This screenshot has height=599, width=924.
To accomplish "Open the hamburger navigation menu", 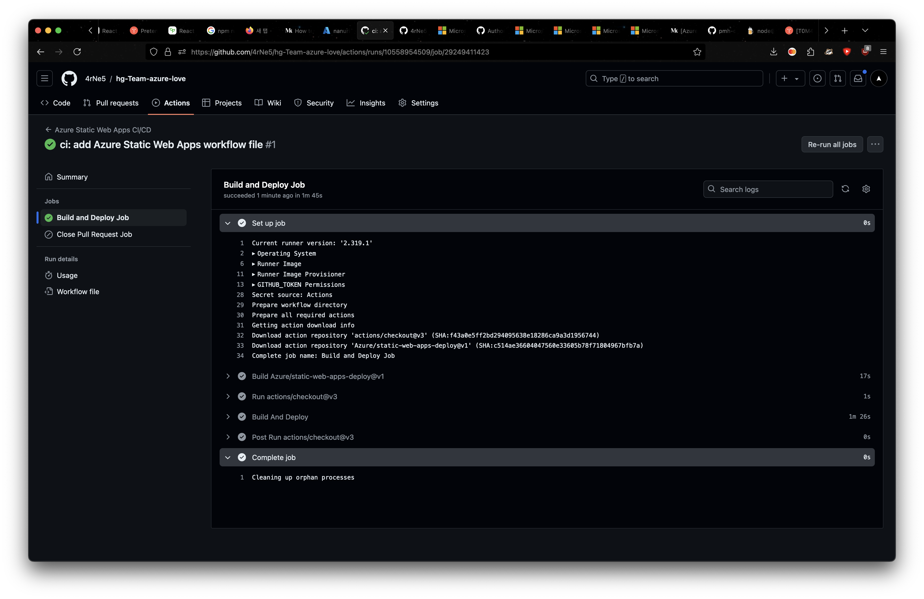I will 45,78.
